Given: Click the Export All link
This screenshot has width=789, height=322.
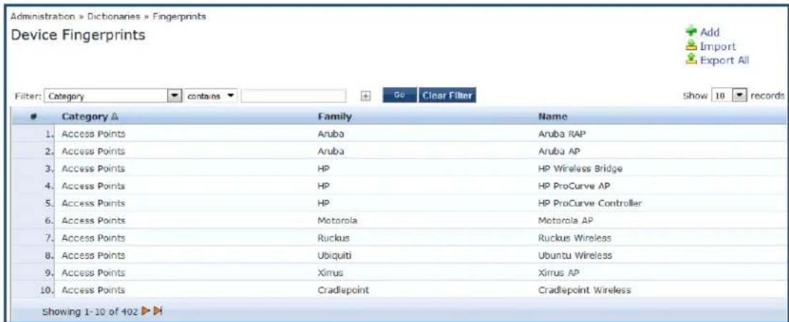Looking at the screenshot, I should [725, 60].
